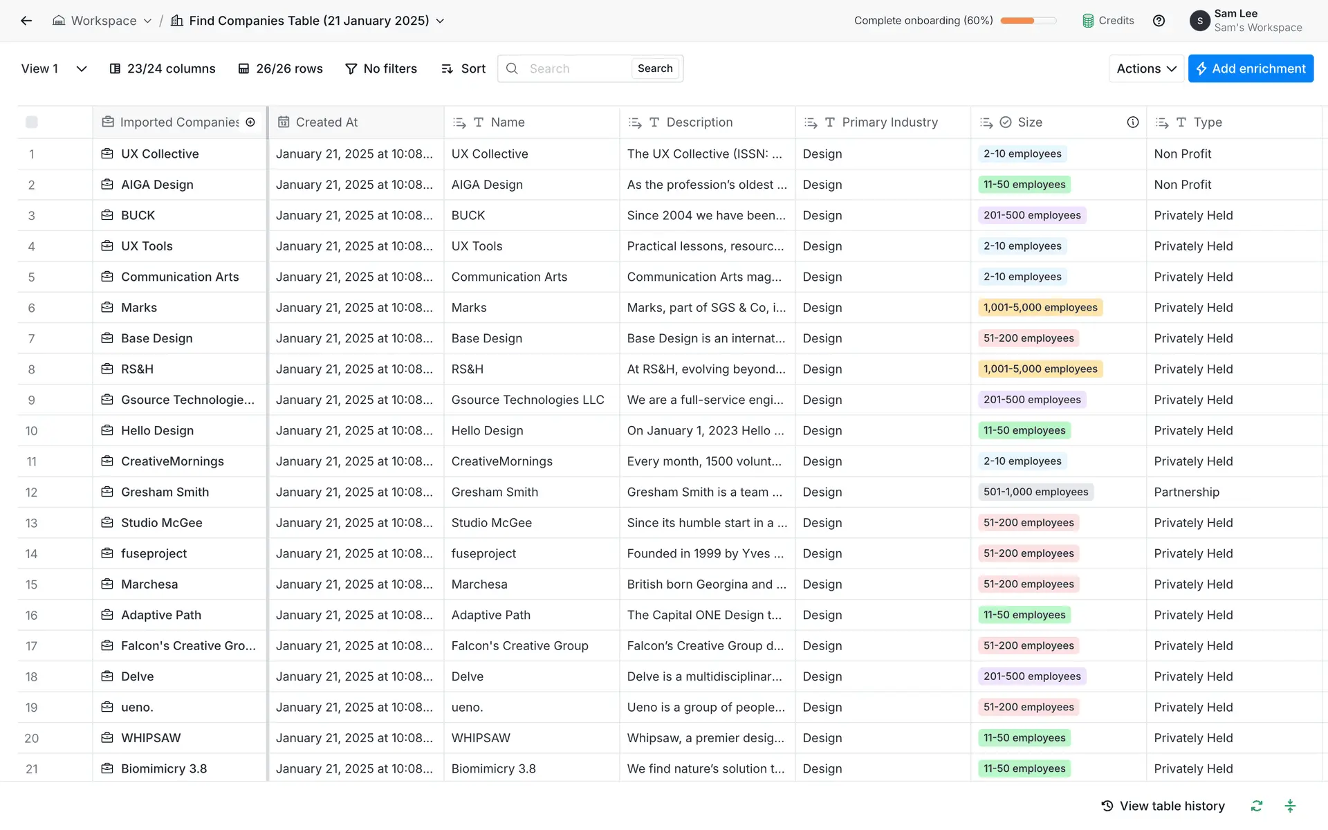Screen dimensions: 1328x830
Task: Click the Imported Companies column add icon
Action: [250, 122]
